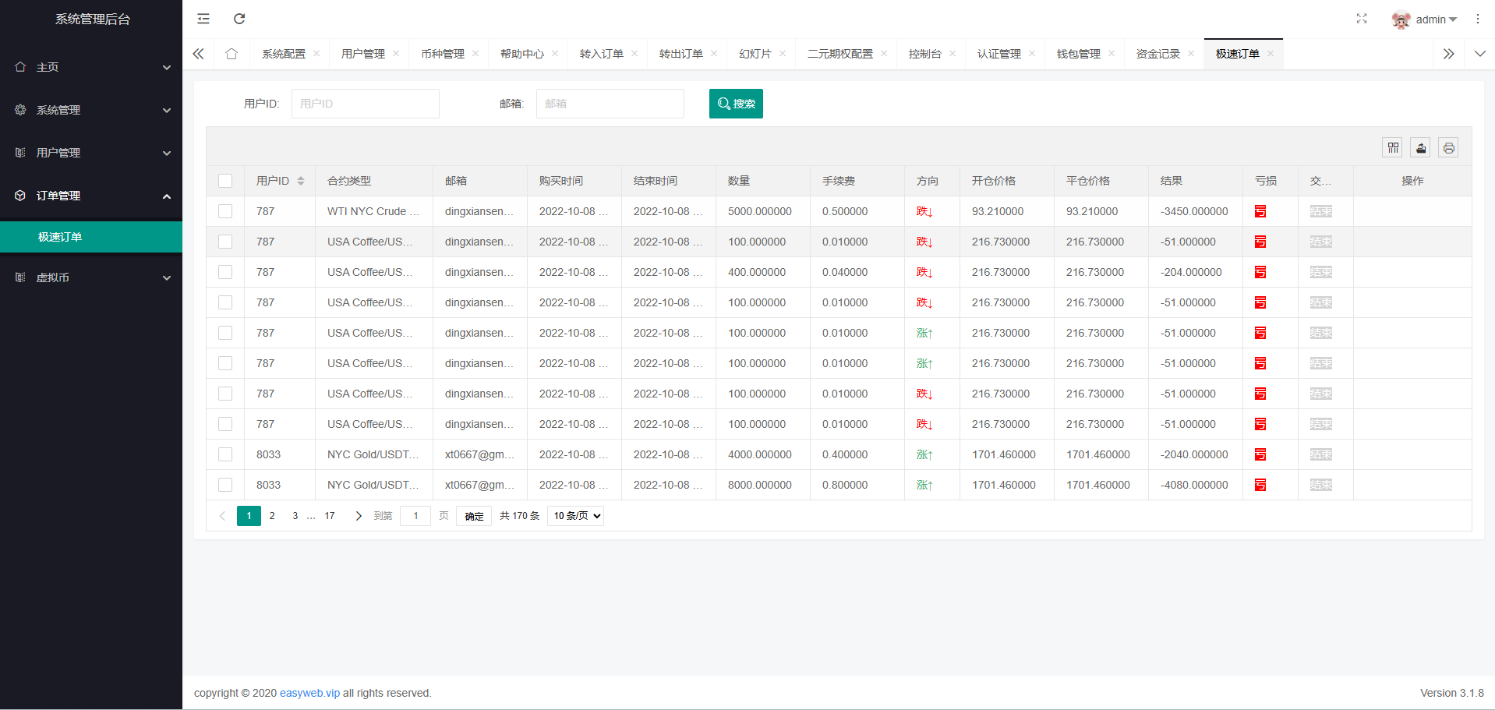The width and height of the screenshot is (1495, 710).
Task: Switch to the 钱包管理 tab
Action: pos(1078,54)
